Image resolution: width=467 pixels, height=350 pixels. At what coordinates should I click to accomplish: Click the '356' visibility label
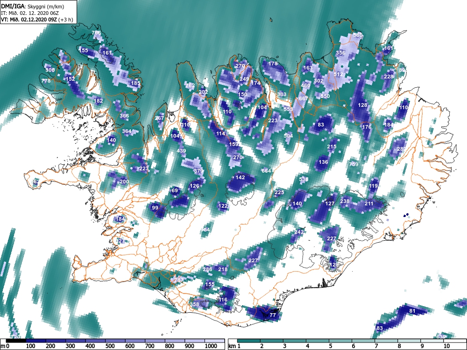(x=340, y=53)
